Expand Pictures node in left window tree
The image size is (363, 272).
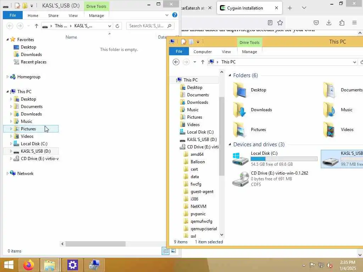coord(11,129)
